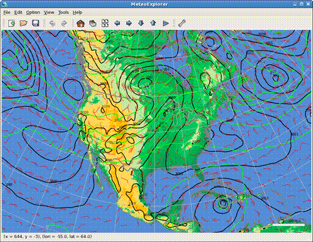Viewport: 313px width, 242px height.
Task: Go to home view with house icon
Action: pyautogui.click(x=81, y=23)
